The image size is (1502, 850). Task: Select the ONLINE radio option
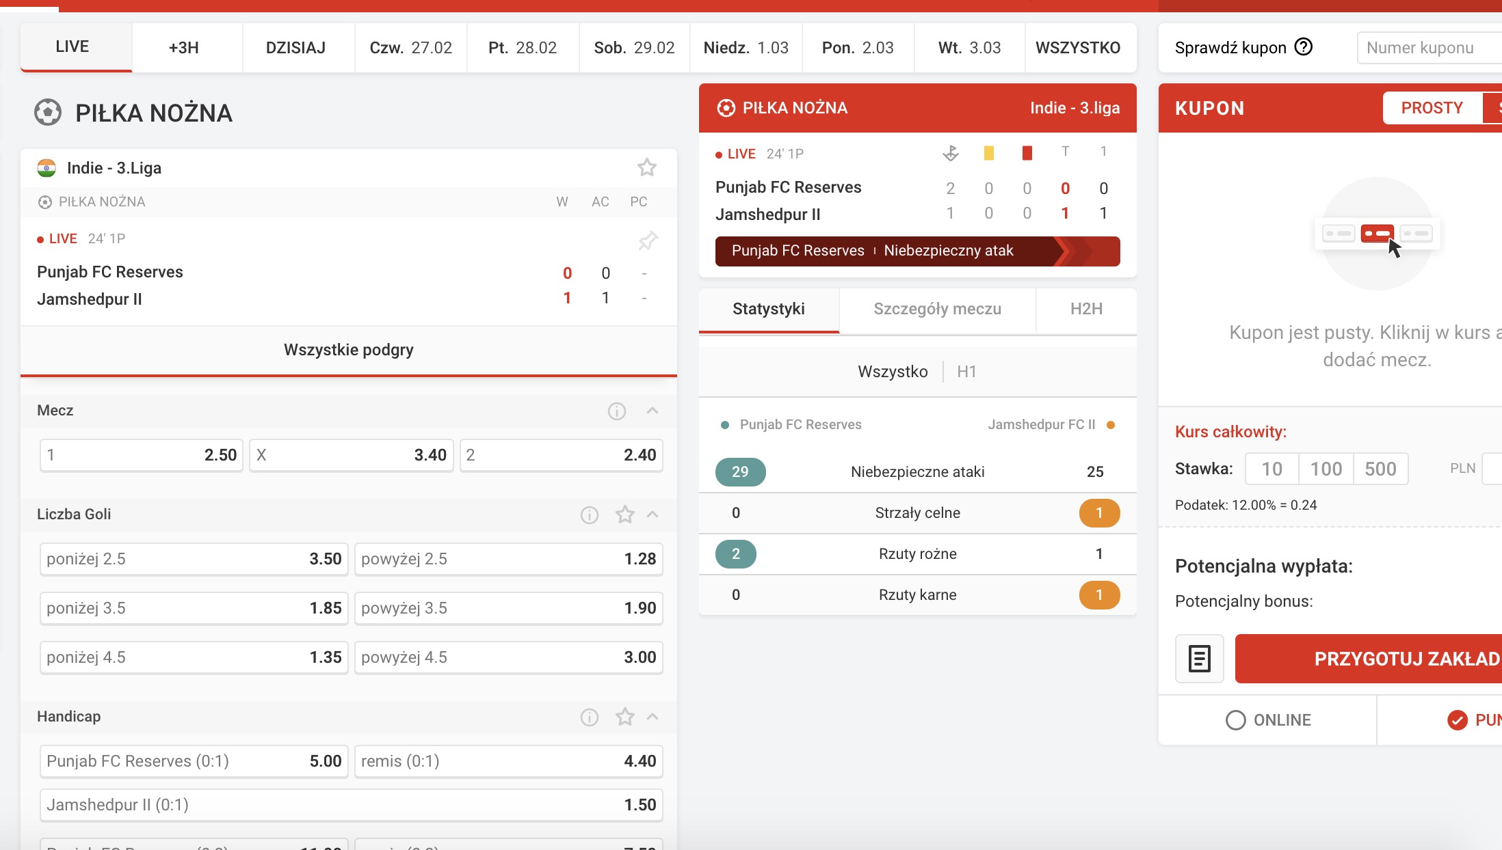pos(1269,720)
